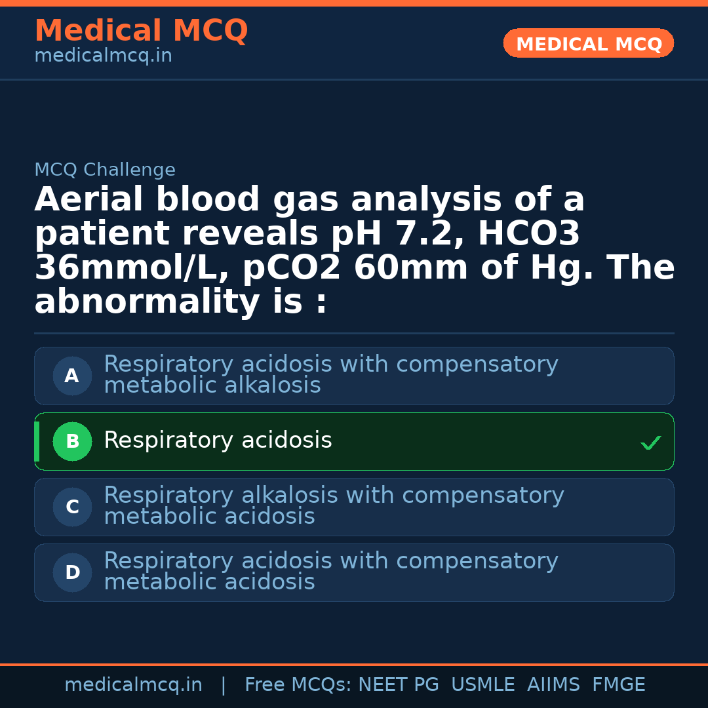This screenshot has height=708, width=708.
Task: Select answer 'Respiratory acidosis with compensatory metabolic alkalosis'
Action: 330,375
